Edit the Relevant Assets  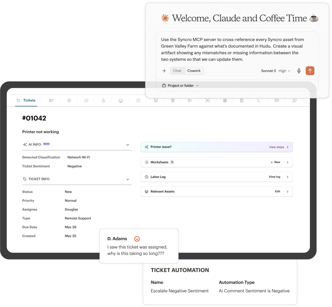278,191
